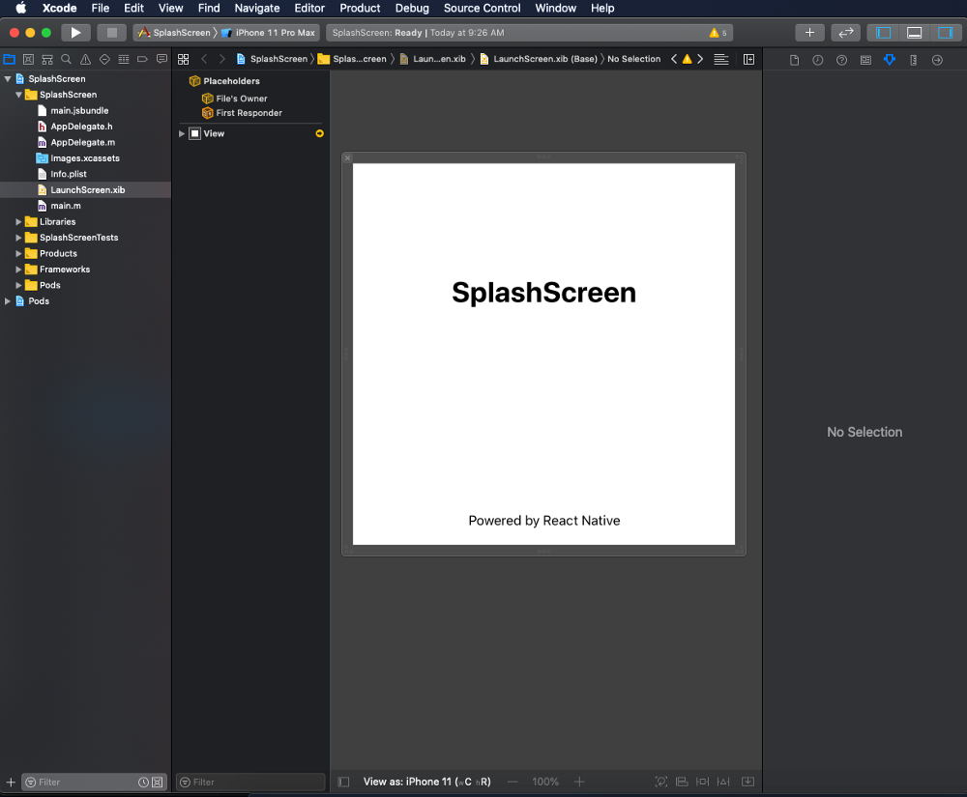Open the Debug navigator
Viewport: 967px width, 797px height.
coord(124,59)
